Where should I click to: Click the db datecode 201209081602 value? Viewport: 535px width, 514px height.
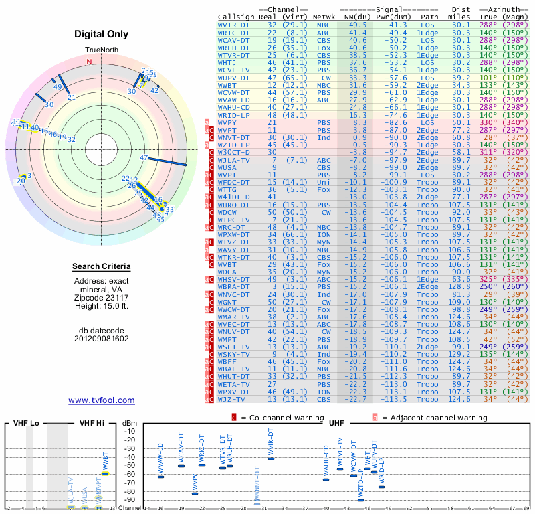pos(102,339)
